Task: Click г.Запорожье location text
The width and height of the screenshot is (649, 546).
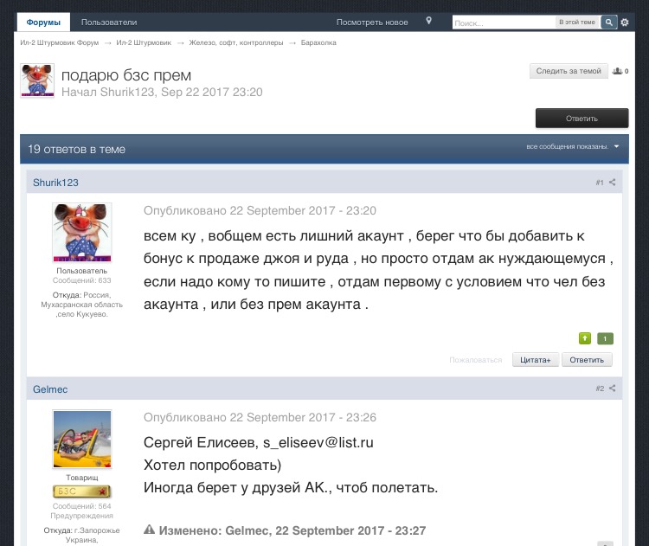Action: coord(97,530)
